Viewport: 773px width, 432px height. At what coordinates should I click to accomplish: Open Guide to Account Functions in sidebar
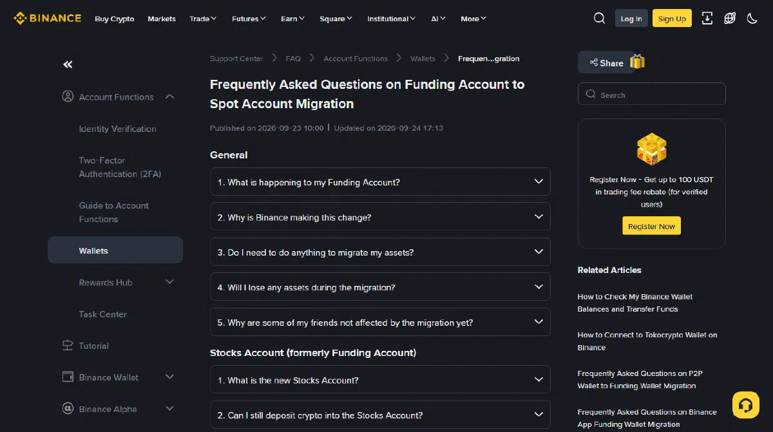pos(114,212)
